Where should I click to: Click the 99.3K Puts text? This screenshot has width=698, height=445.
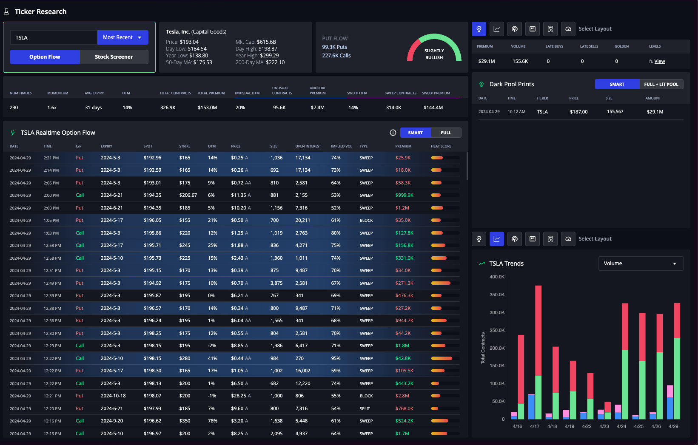335,47
